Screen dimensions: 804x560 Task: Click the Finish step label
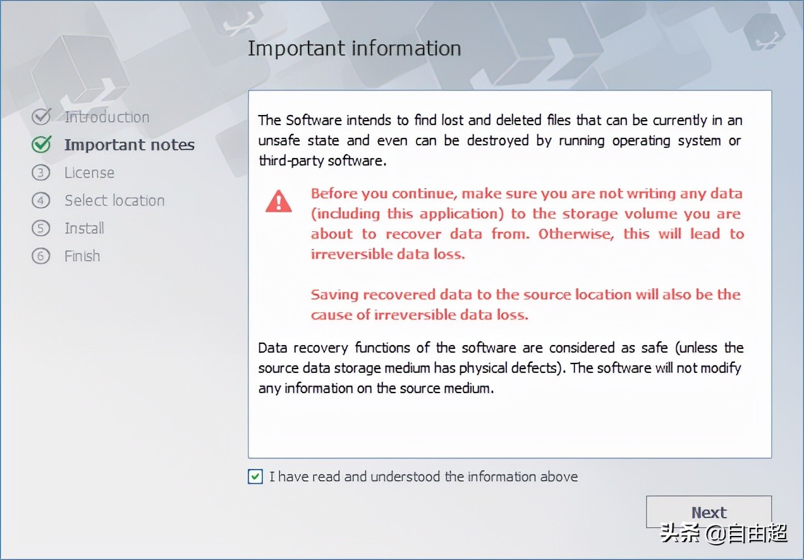[x=82, y=256]
